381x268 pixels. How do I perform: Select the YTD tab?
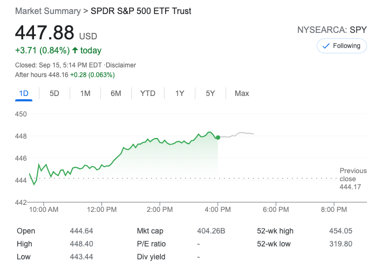pos(148,93)
